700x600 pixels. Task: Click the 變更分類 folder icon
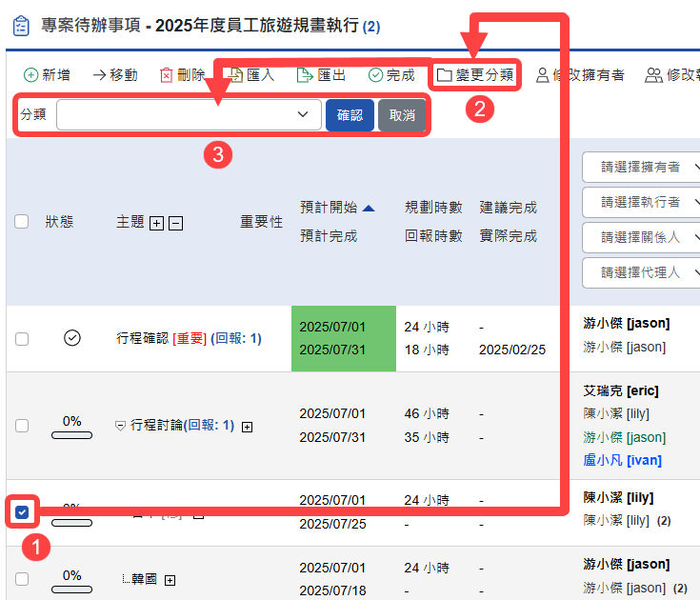[444, 74]
